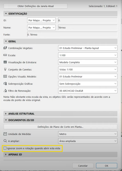Screen dimensions: 122x171
Task: Click the Fonte field showing 0. Térreo
Action: pos(72,34)
